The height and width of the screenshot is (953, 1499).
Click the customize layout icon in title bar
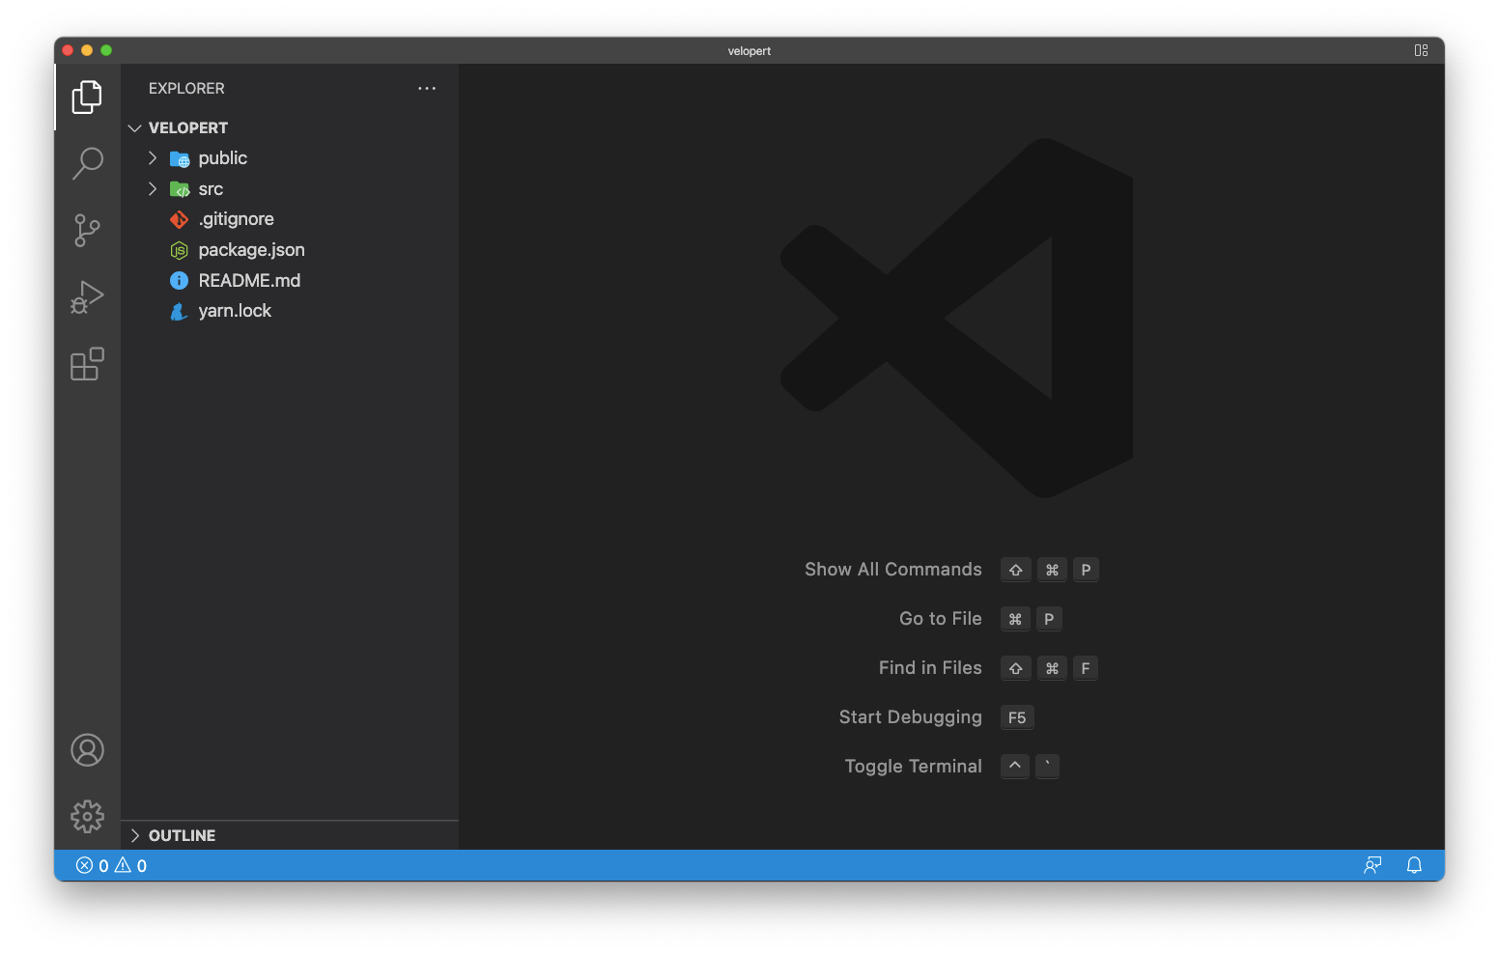click(1421, 50)
